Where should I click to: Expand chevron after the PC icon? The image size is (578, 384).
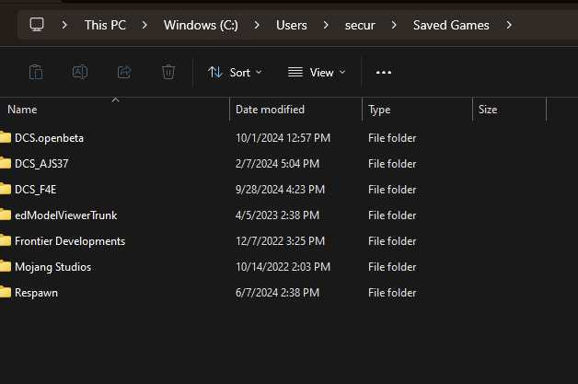pyautogui.click(x=64, y=25)
